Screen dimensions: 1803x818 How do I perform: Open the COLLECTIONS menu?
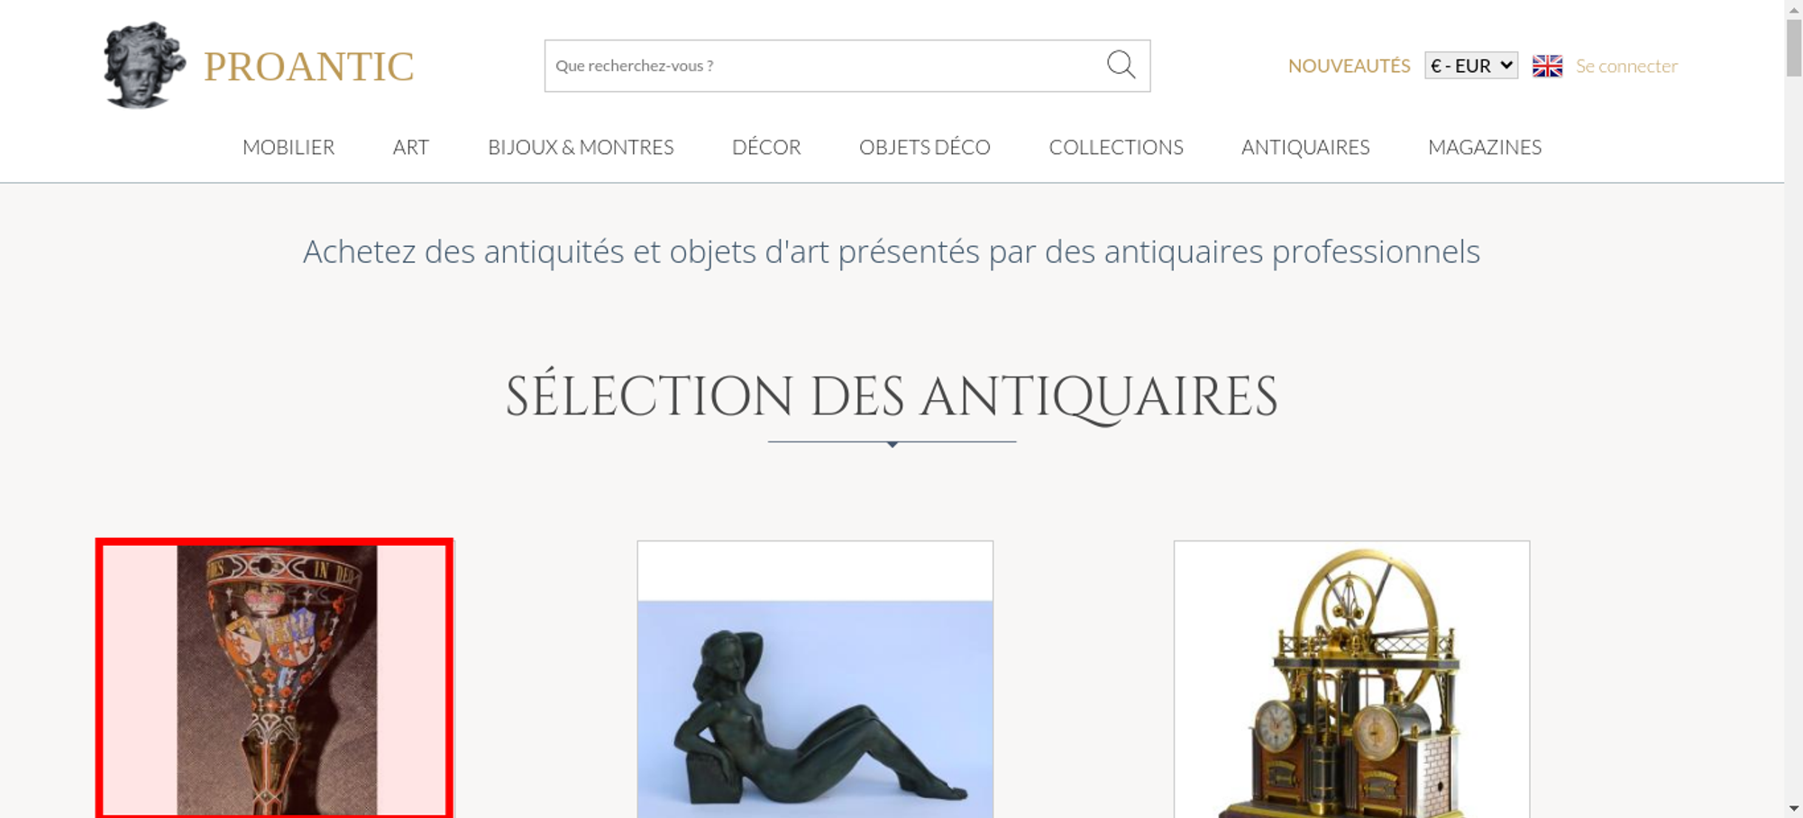pos(1116,147)
